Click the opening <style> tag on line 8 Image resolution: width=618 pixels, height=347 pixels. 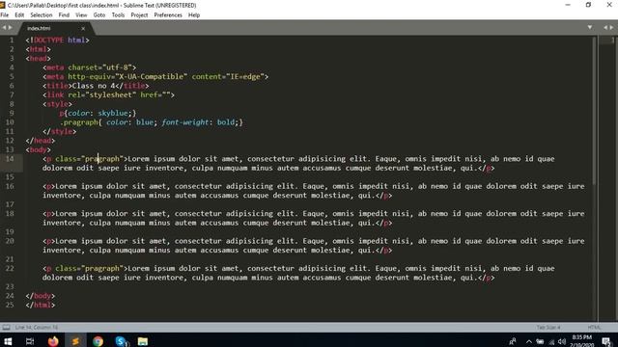pos(57,104)
